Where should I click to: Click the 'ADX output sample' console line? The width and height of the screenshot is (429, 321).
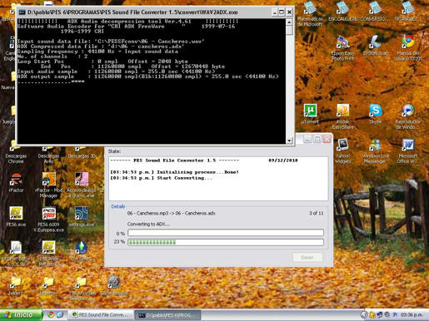pos(147,77)
